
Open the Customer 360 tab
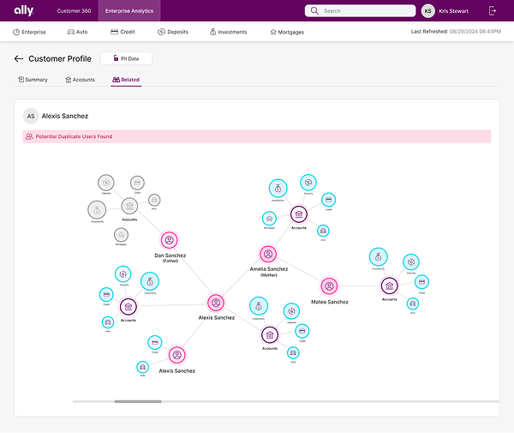pos(74,11)
